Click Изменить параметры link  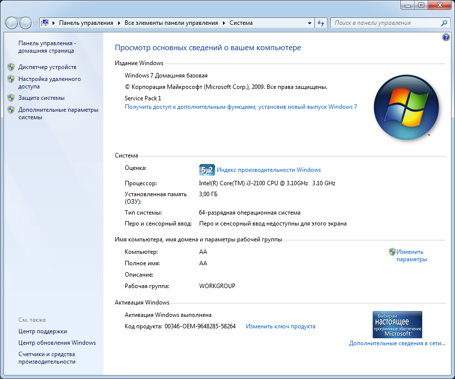pyautogui.click(x=411, y=256)
